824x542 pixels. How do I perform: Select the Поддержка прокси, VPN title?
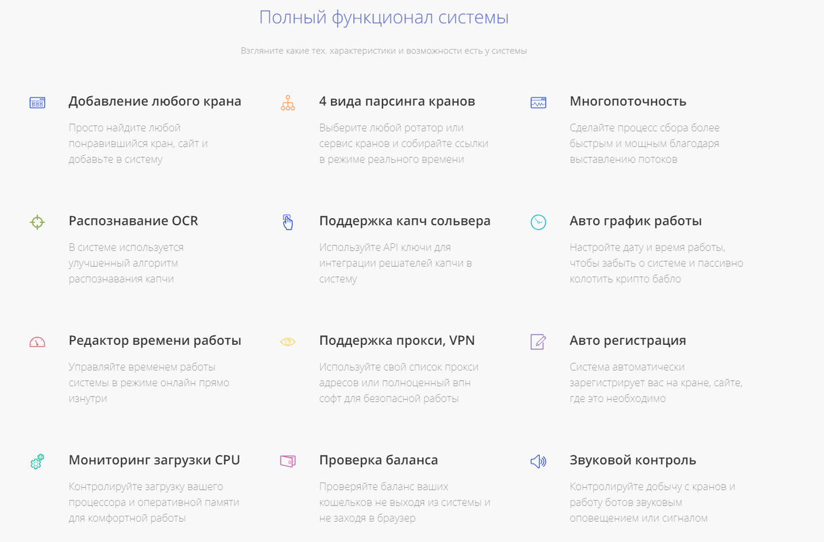(397, 341)
